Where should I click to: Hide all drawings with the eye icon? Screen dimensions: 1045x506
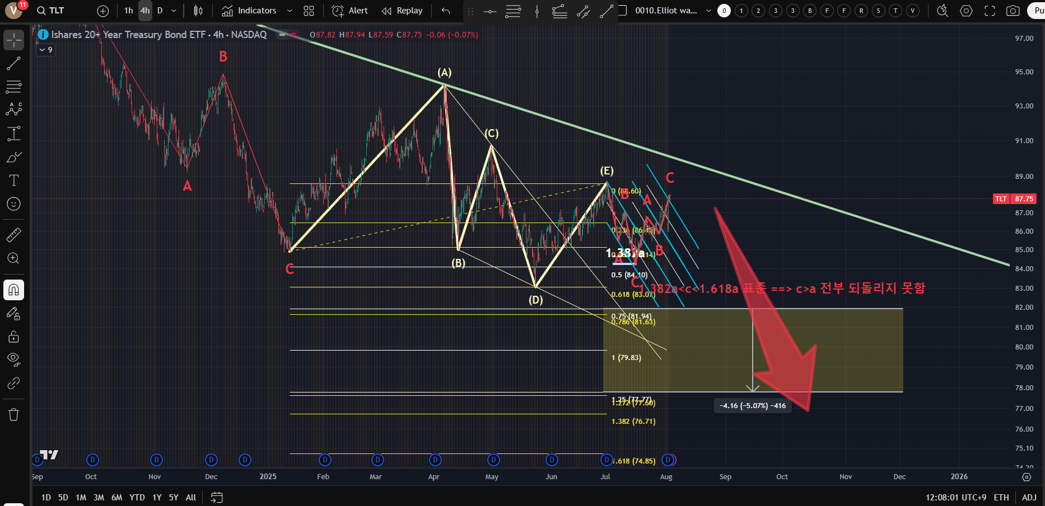[x=13, y=358]
